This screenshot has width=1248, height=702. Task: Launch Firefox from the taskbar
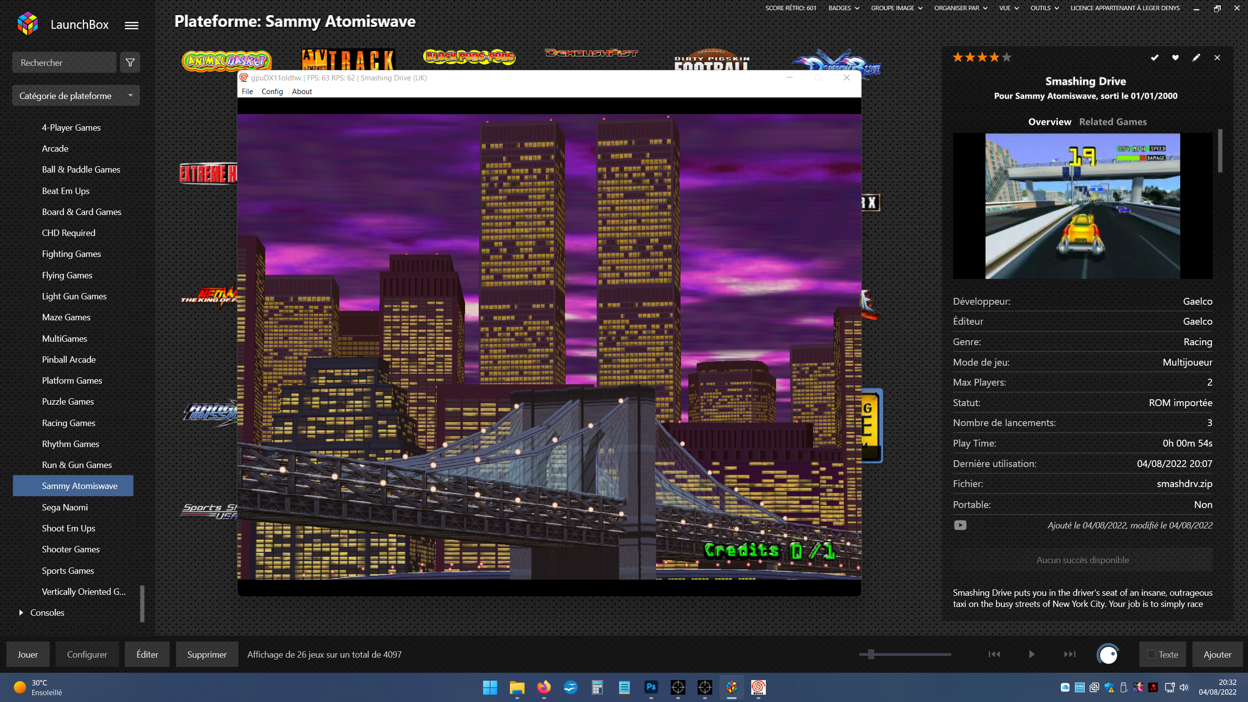(x=544, y=687)
